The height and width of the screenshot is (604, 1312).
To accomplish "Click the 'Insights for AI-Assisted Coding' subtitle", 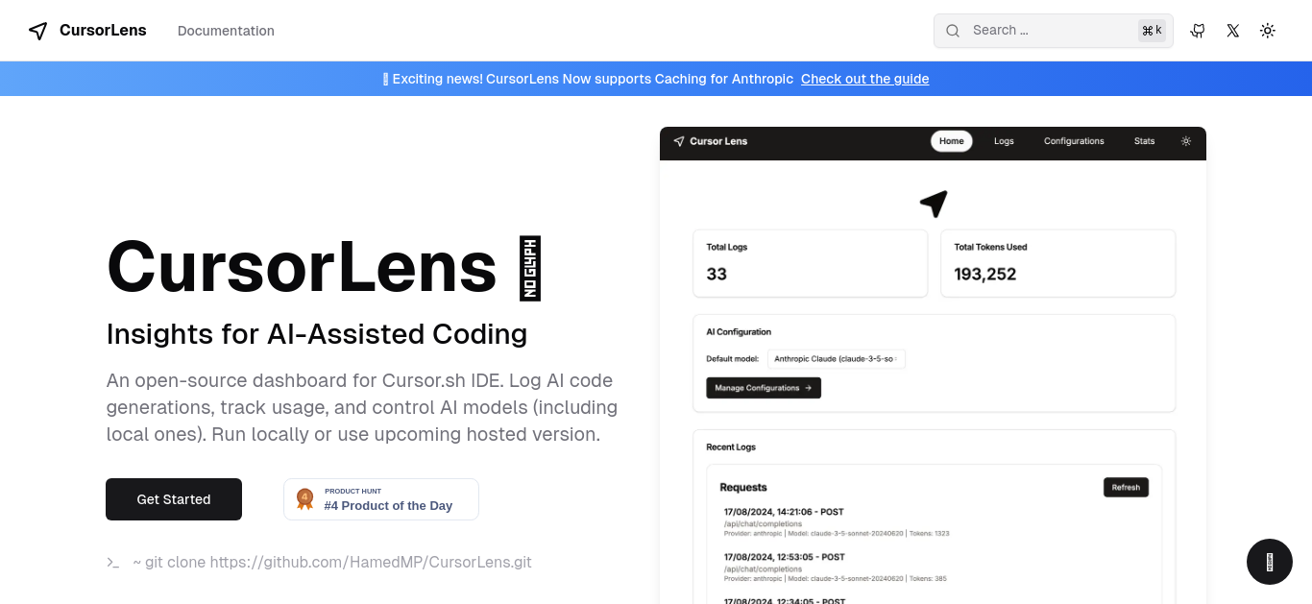I will tap(317, 334).
